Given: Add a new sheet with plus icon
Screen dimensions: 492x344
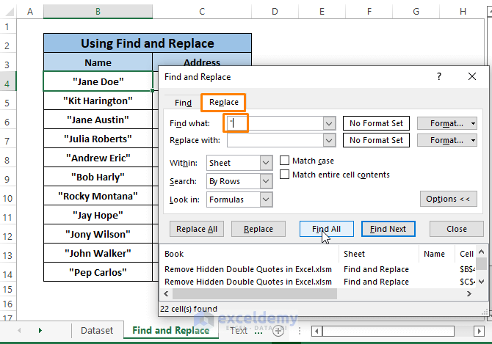Looking at the screenshot, I should [278, 331].
